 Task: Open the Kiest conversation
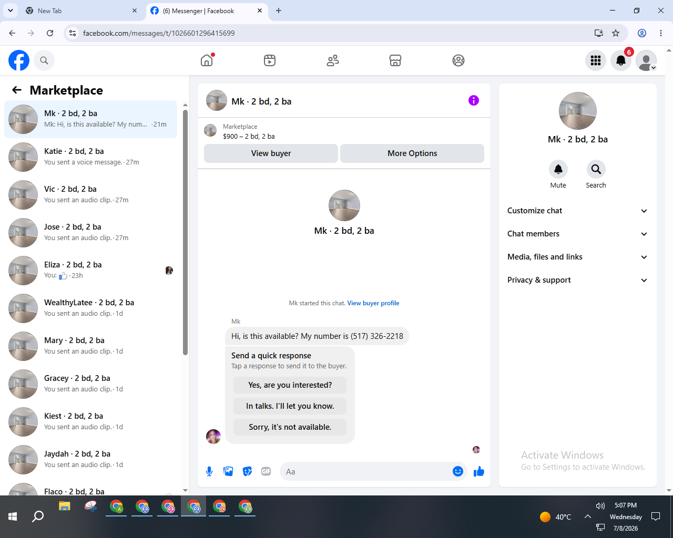tap(91, 422)
